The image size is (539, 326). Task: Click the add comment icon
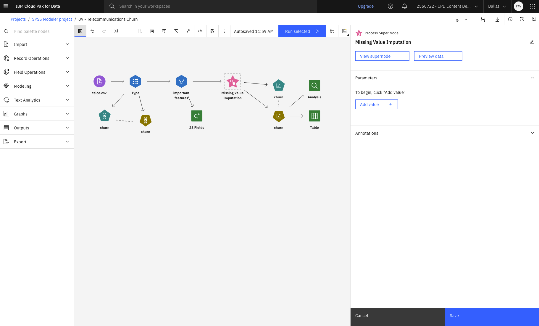coord(164,31)
